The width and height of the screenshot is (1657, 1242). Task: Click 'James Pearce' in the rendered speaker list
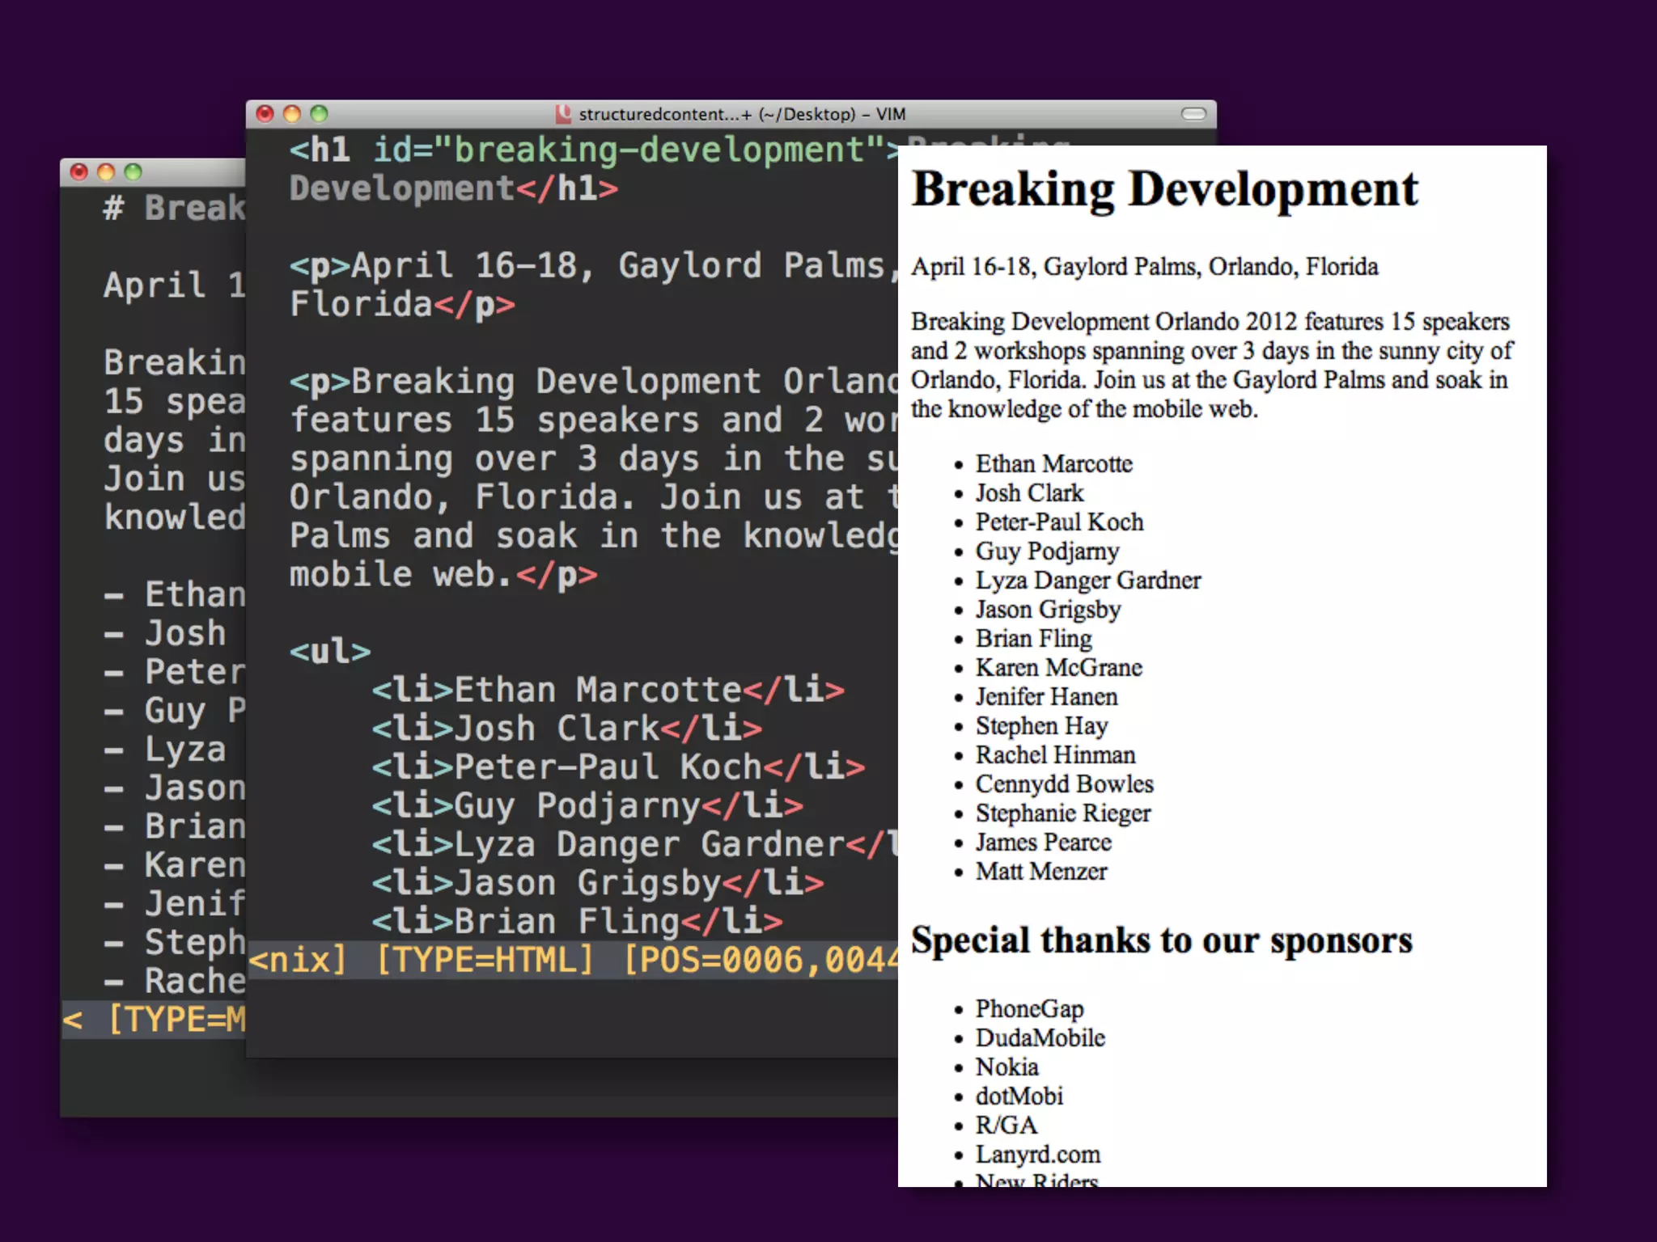click(1044, 843)
